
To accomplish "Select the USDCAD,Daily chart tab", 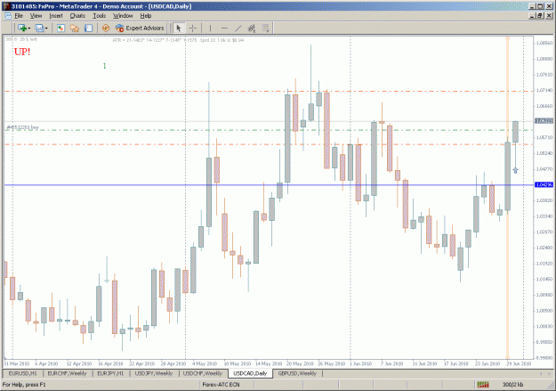I will 250,373.
